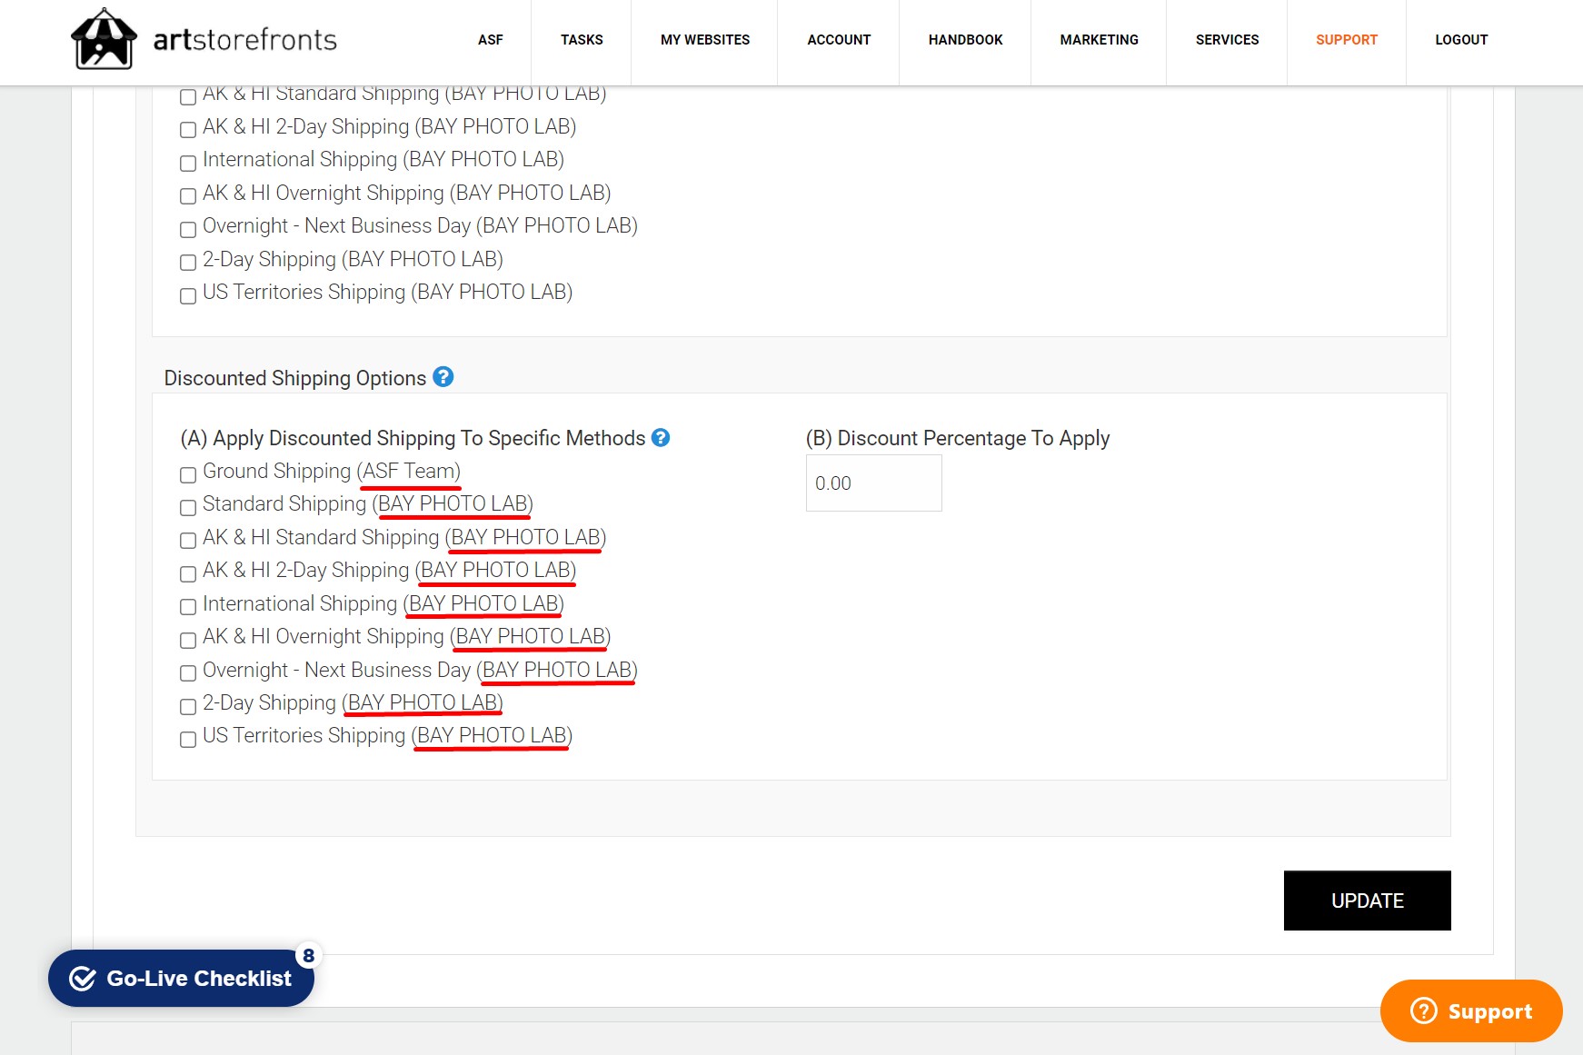The height and width of the screenshot is (1055, 1583).
Task: Click the LOGOUT link
Action: click(1461, 40)
